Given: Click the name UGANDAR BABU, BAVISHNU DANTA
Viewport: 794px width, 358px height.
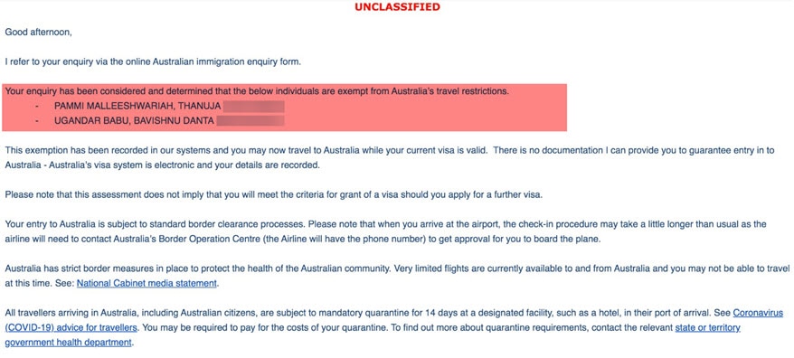Looking at the screenshot, I should coord(134,121).
